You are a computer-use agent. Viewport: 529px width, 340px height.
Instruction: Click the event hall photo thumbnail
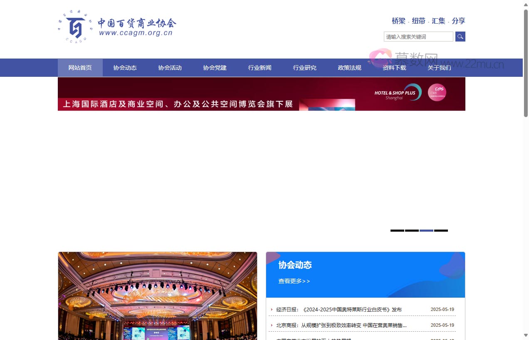pos(157,296)
